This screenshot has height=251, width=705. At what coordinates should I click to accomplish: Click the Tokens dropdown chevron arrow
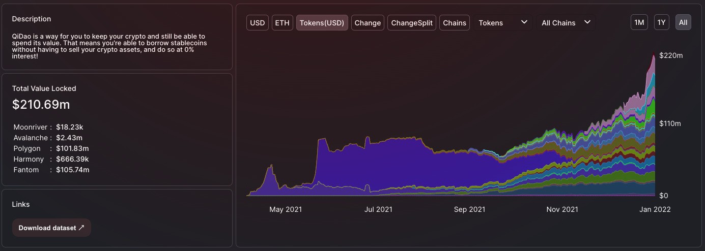(524, 22)
